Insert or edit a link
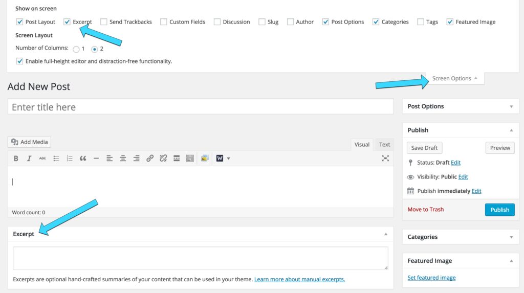This screenshot has height=293, width=524. [150, 159]
